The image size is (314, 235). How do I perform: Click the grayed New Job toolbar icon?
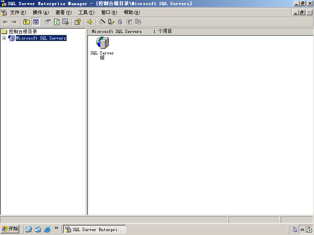(x=138, y=22)
